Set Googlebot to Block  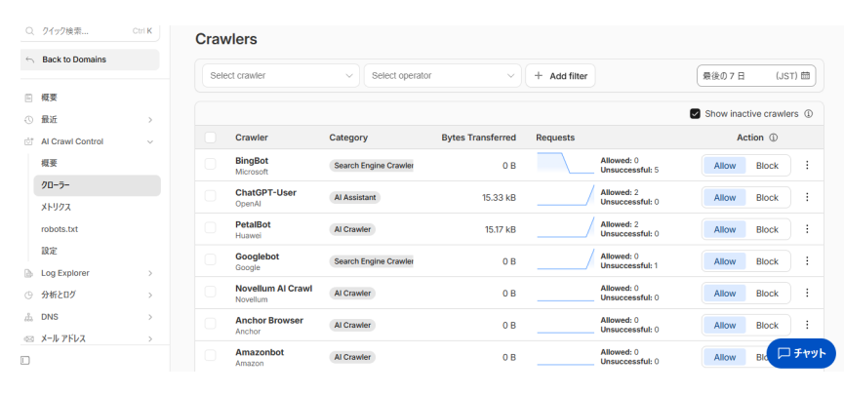[767, 261]
